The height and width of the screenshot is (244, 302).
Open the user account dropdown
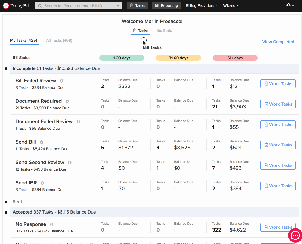click(x=290, y=5)
